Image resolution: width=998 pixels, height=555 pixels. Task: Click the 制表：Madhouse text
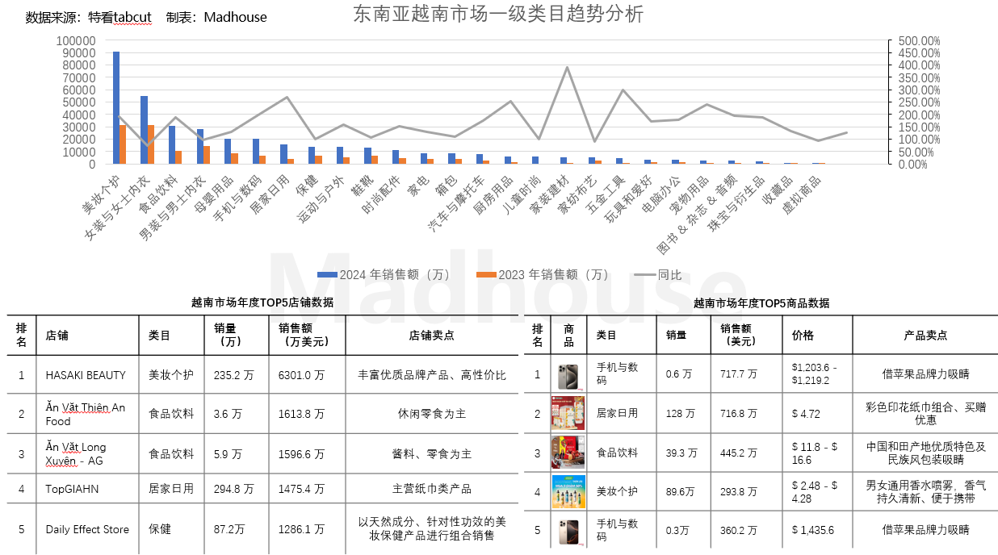click(x=216, y=17)
